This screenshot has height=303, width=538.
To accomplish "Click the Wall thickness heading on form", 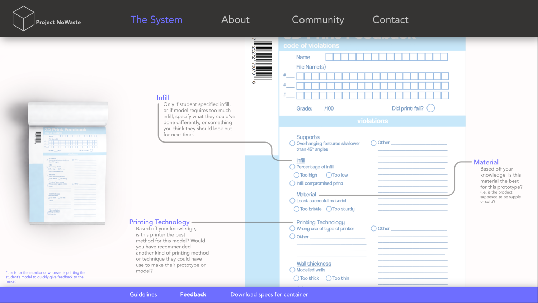I will 314,264.
